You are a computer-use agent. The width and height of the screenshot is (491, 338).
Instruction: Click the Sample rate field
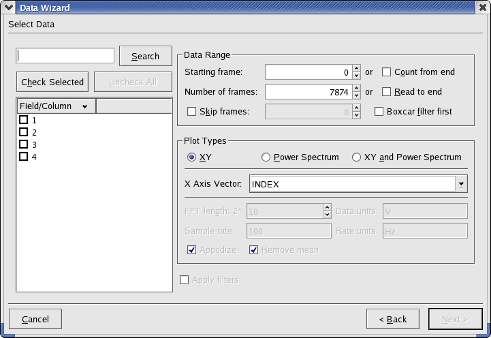tap(289, 231)
